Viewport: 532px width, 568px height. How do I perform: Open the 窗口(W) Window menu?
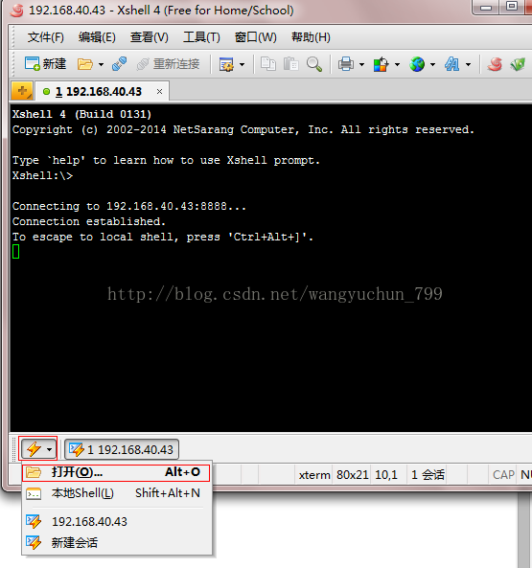(256, 37)
